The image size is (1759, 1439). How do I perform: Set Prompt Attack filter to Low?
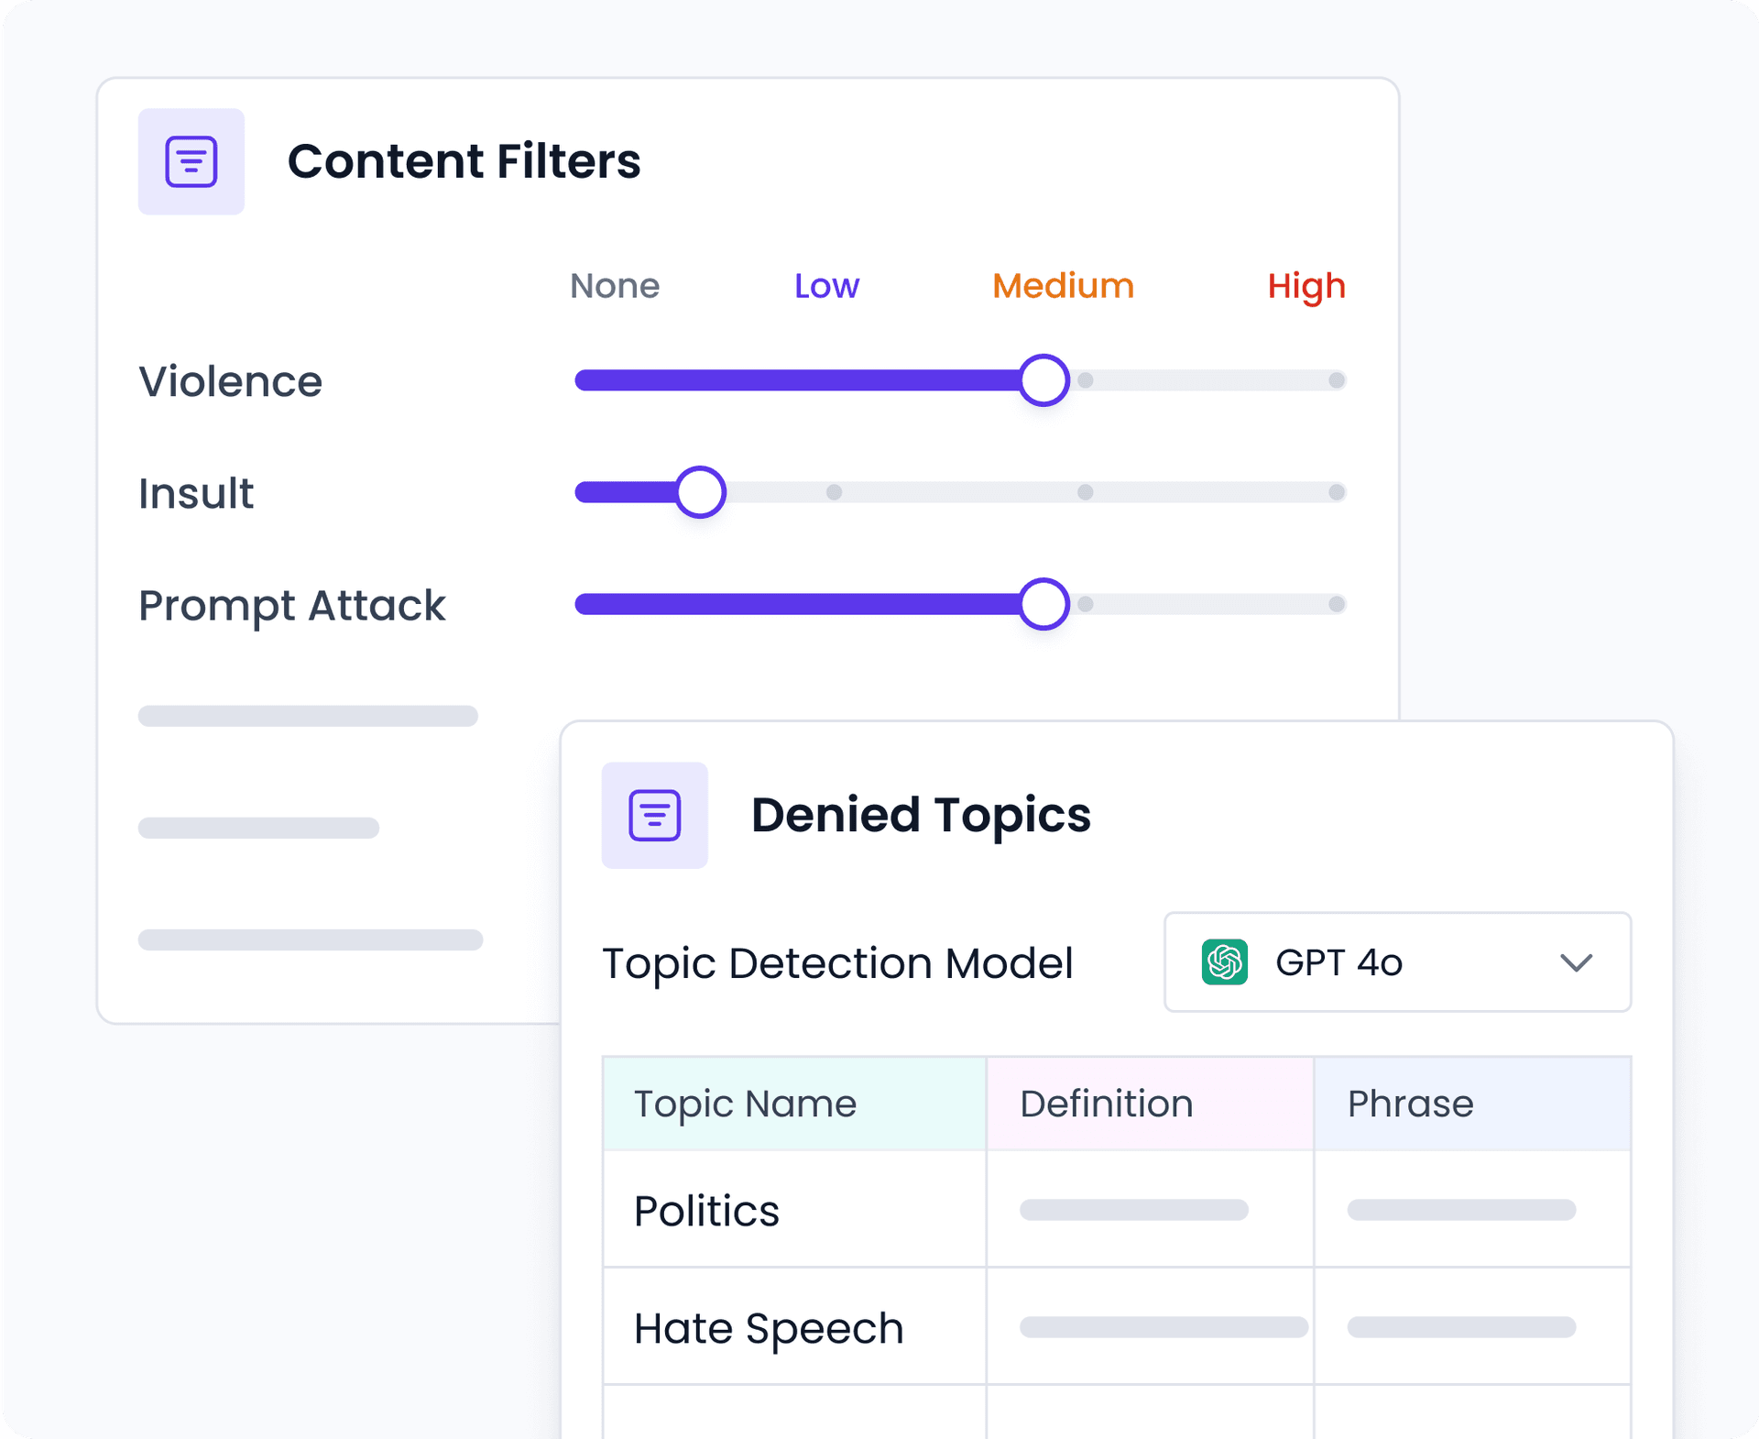click(836, 604)
